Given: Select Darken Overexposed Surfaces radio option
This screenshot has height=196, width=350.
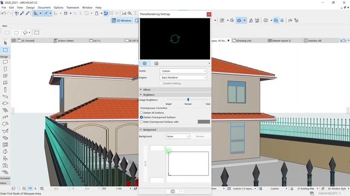Looking at the screenshot, I should [x=141, y=117].
